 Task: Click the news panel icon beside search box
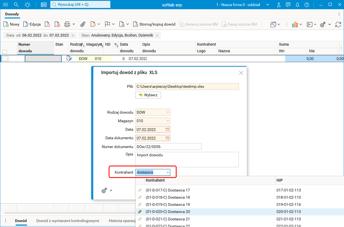tap(44, 5)
